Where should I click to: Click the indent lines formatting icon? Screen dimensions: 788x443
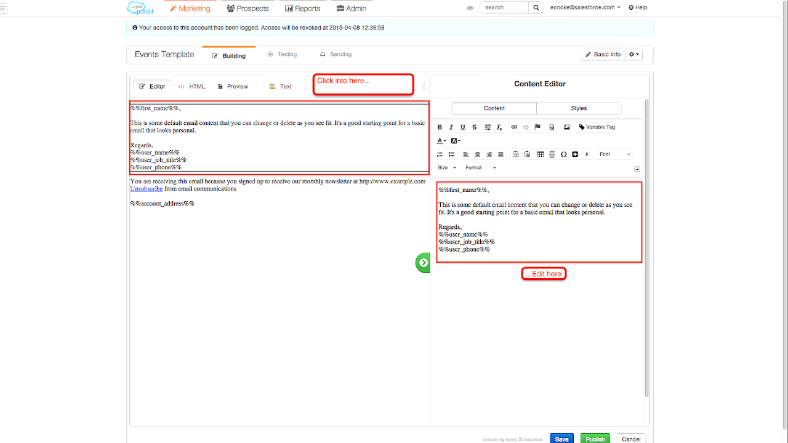click(x=488, y=127)
